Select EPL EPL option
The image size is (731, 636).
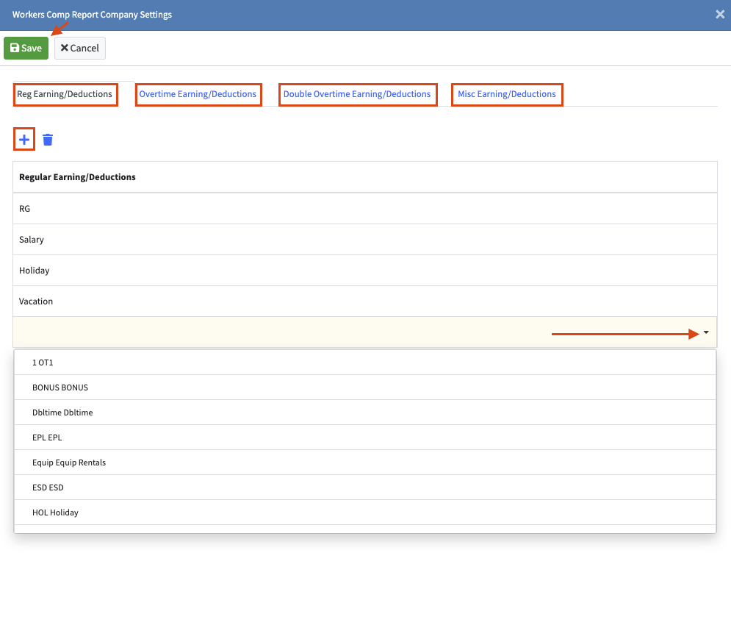pyautogui.click(x=47, y=437)
